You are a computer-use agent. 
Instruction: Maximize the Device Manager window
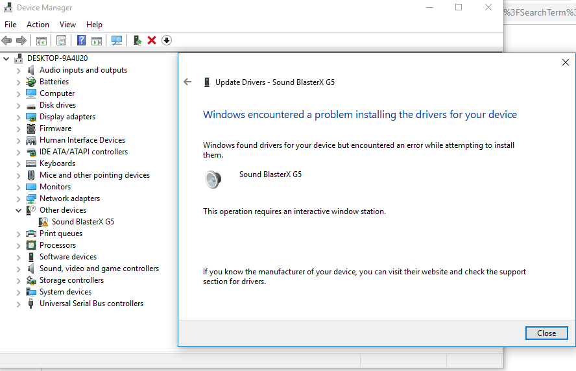(459, 7)
